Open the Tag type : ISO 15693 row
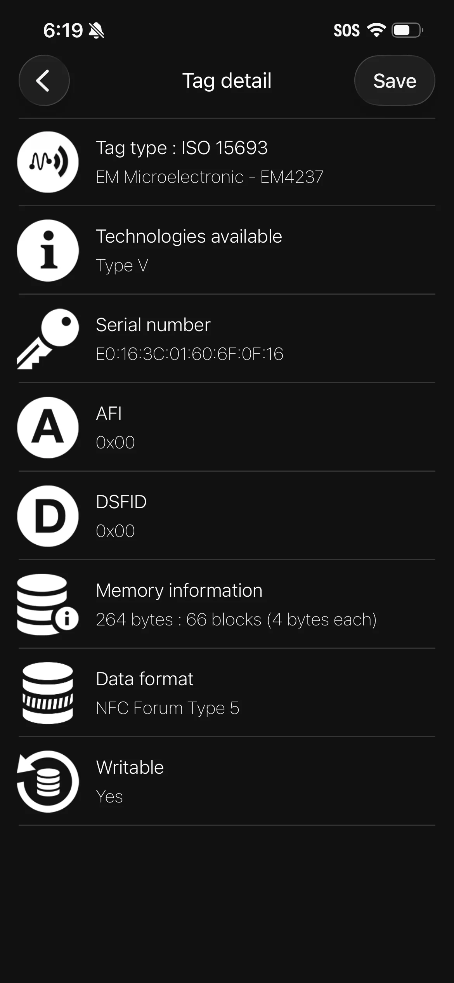The image size is (454, 983). tap(227, 162)
